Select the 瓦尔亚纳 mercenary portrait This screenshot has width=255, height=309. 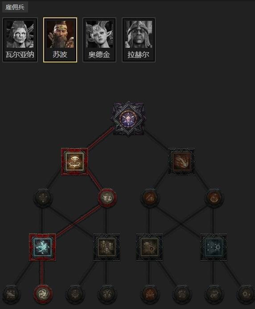pyautogui.click(x=20, y=40)
